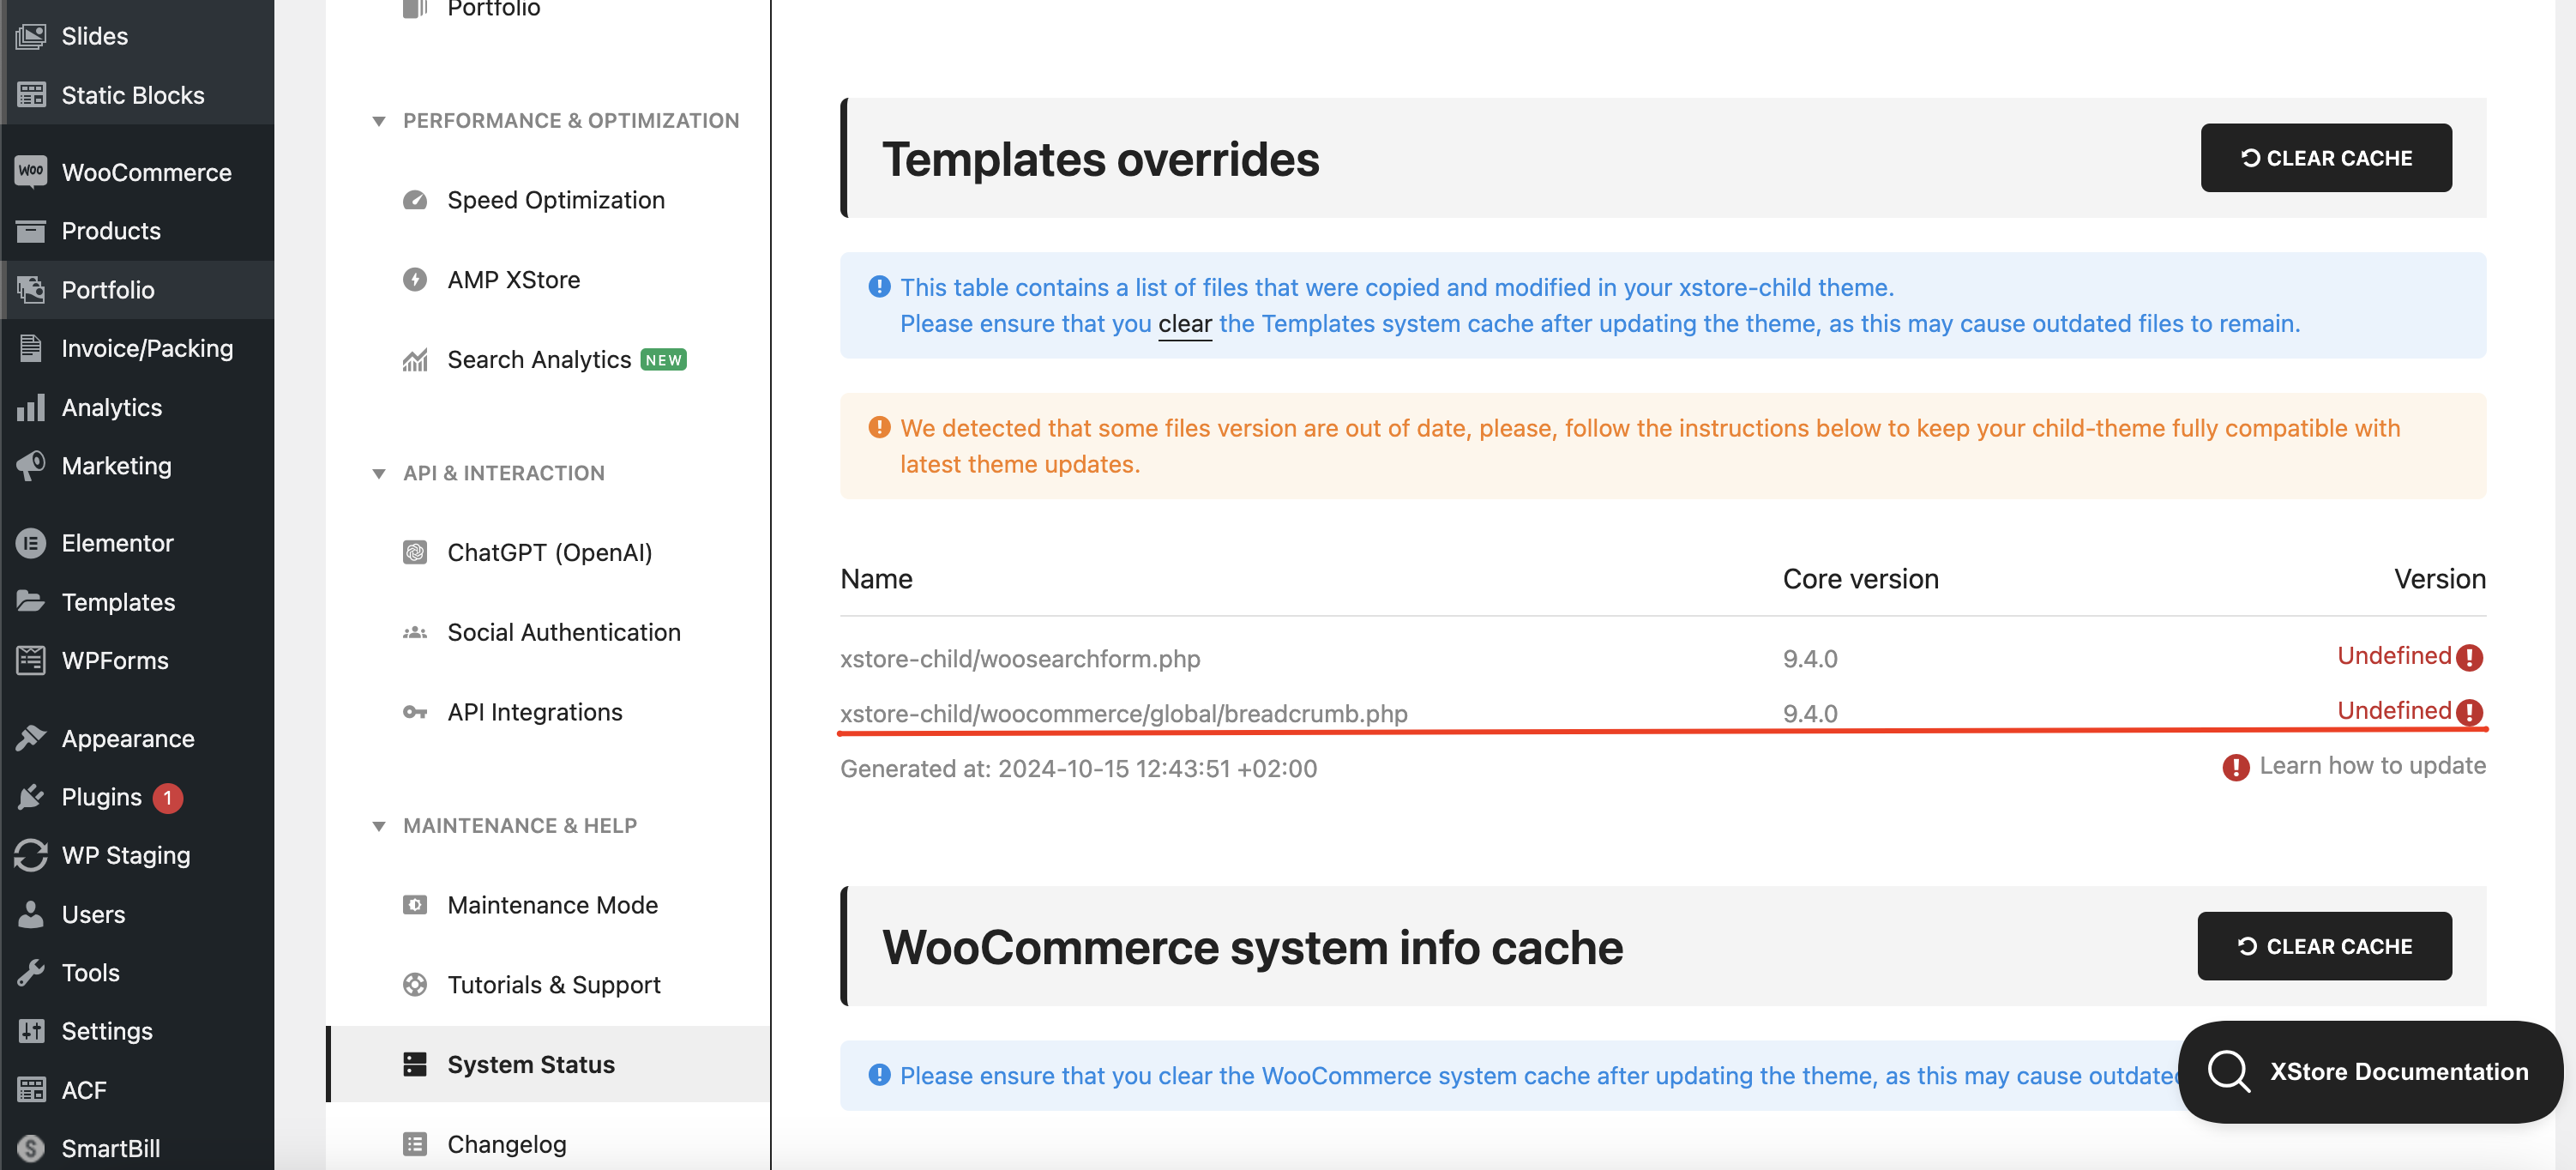
Task: Collapse the API & Interaction section
Action: [x=379, y=473]
